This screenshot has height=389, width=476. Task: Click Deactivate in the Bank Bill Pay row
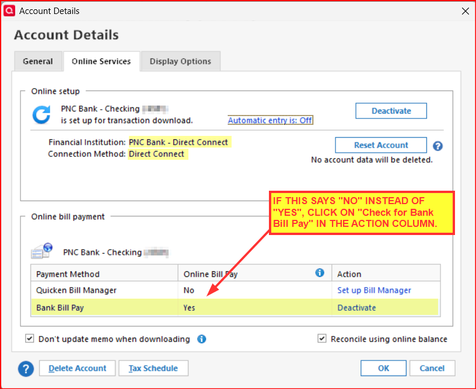click(x=356, y=308)
